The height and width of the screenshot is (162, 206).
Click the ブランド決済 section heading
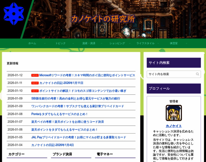point(62,154)
